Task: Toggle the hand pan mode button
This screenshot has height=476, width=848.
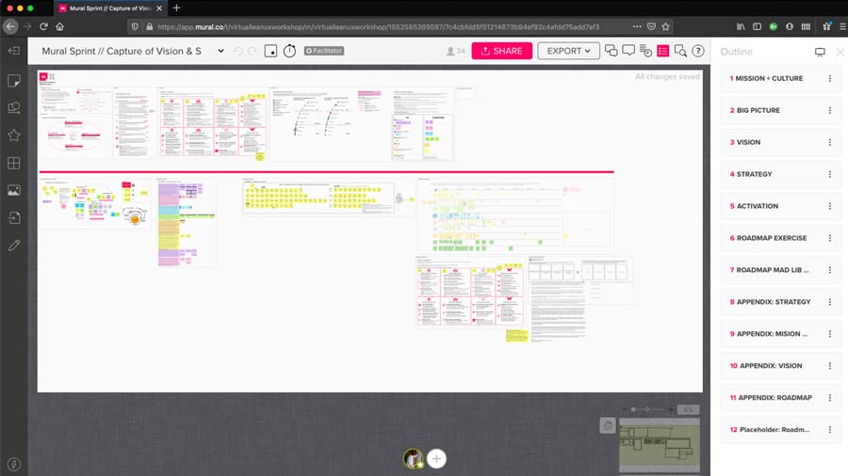Action: coord(608,425)
